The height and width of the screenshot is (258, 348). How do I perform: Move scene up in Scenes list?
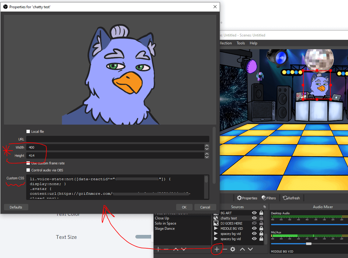tap(176, 249)
